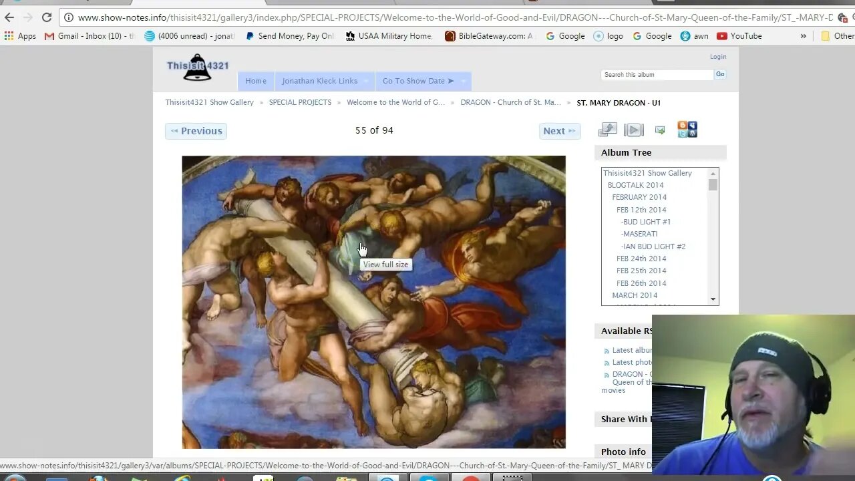Start the slideshow with the play icon
855x481 pixels.
pos(633,130)
